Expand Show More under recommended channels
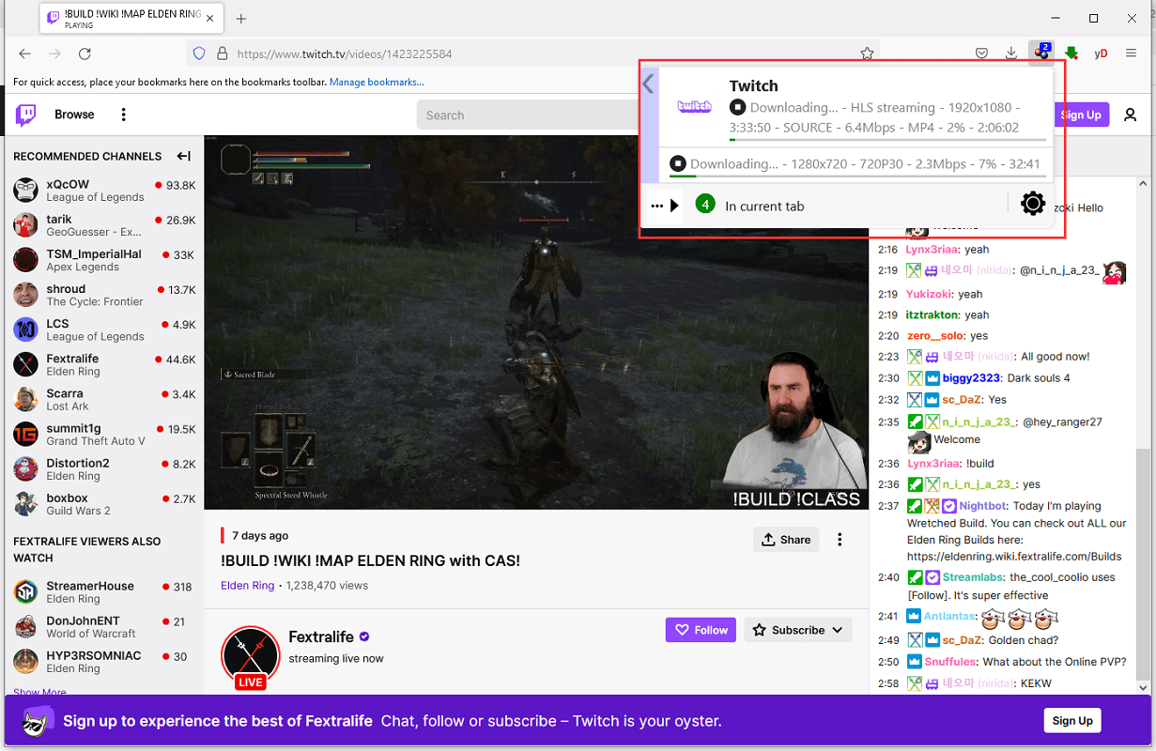Screen dimensions: 1156x751 (x=39, y=692)
